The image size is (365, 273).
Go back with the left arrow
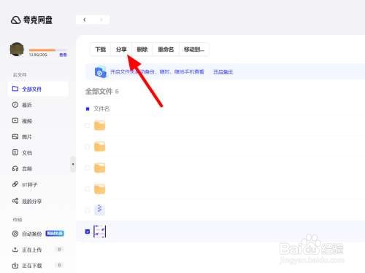(85, 20)
